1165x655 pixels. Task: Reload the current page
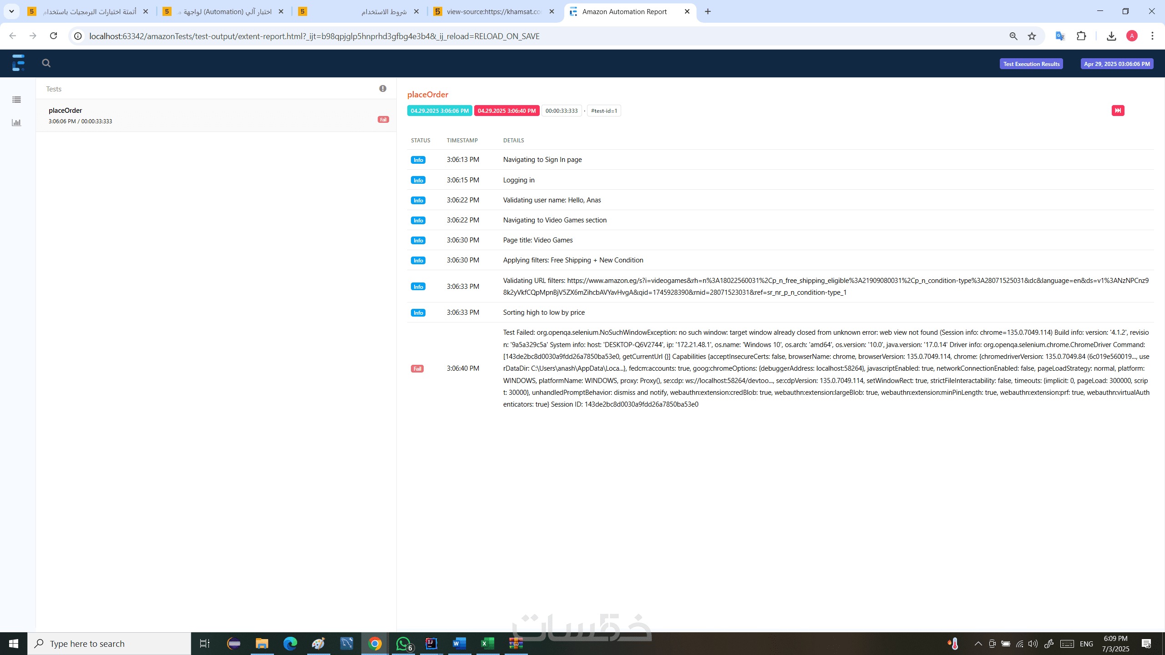(53, 36)
